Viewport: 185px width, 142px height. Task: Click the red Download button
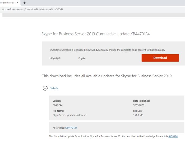pos(160,58)
